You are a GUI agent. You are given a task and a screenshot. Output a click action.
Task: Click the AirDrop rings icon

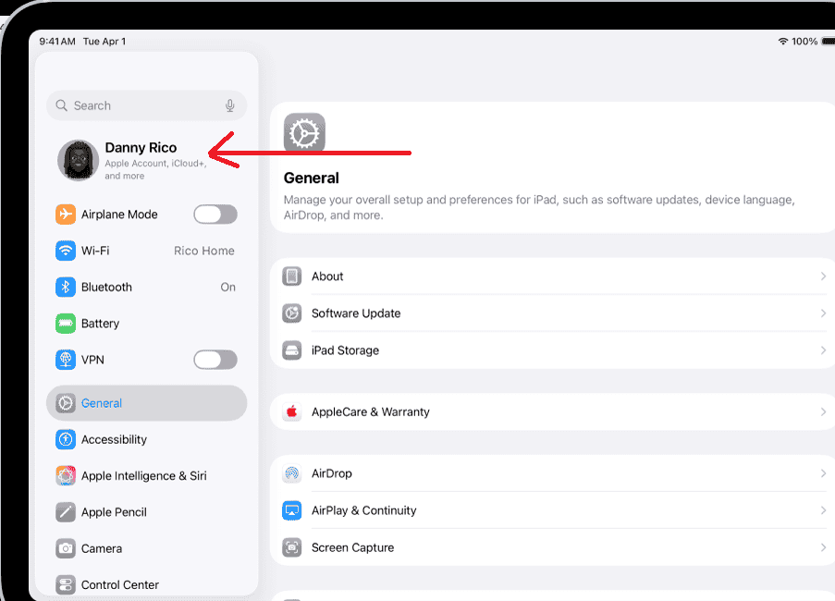292,473
